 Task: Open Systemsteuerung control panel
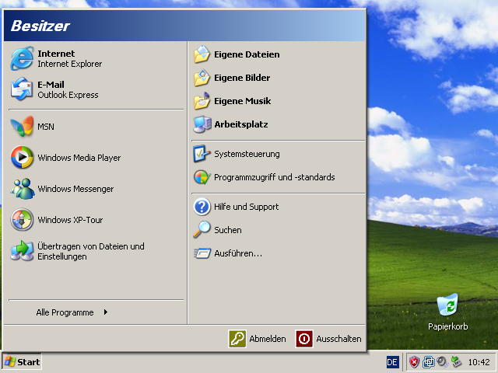click(x=246, y=154)
